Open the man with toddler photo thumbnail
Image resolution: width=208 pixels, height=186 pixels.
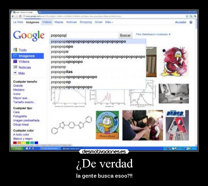[x=143, y=125]
